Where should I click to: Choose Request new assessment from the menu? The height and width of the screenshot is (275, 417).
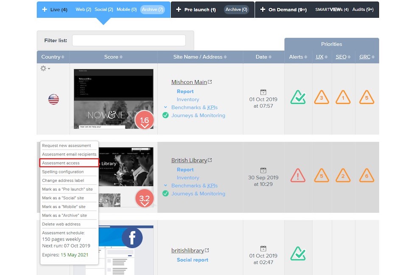pyautogui.click(x=67, y=146)
